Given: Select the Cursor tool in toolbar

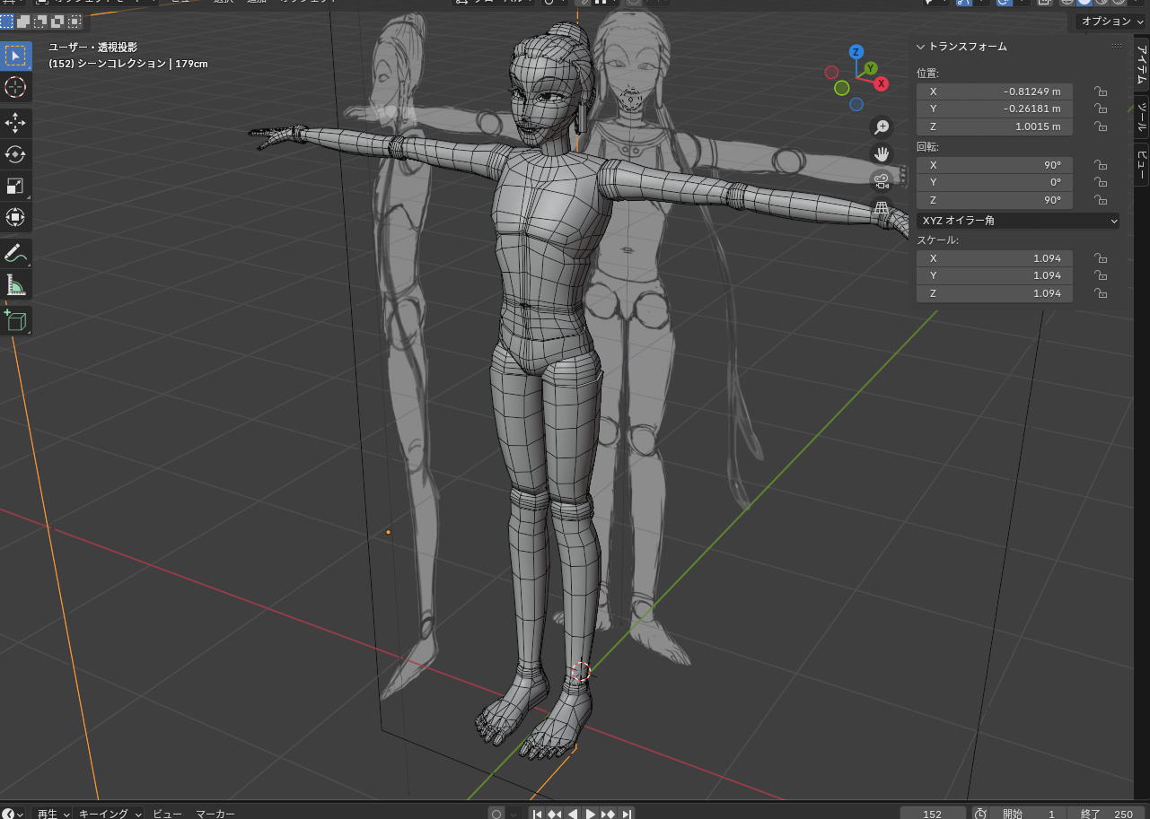Looking at the screenshot, I should click(x=15, y=87).
